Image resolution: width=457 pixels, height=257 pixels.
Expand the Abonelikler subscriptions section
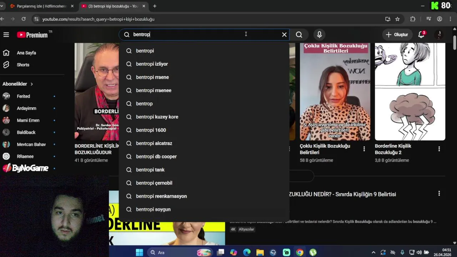(x=18, y=84)
